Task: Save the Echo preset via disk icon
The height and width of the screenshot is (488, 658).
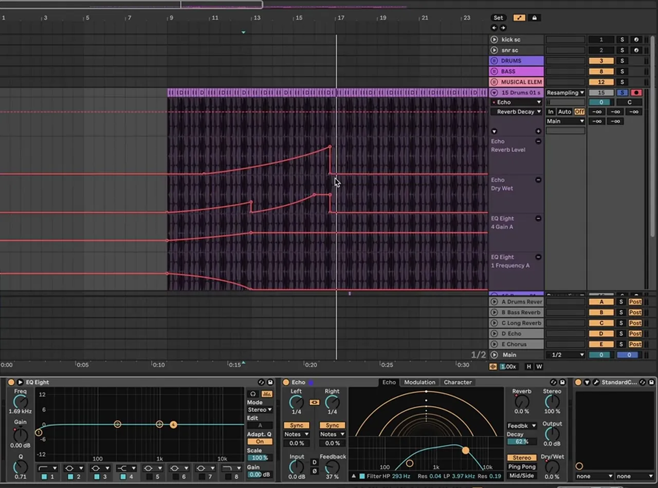Action: (x=562, y=382)
